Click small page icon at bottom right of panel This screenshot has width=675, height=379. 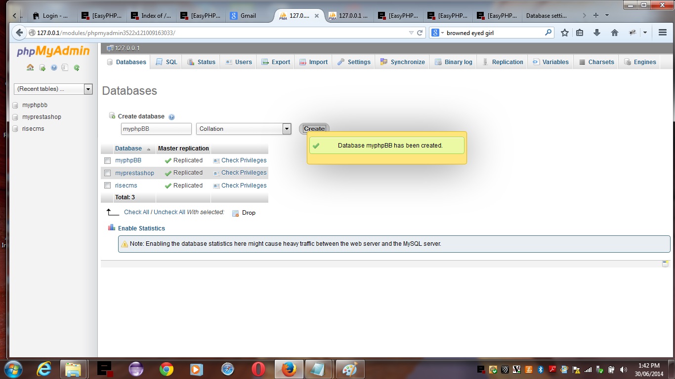click(665, 264)
